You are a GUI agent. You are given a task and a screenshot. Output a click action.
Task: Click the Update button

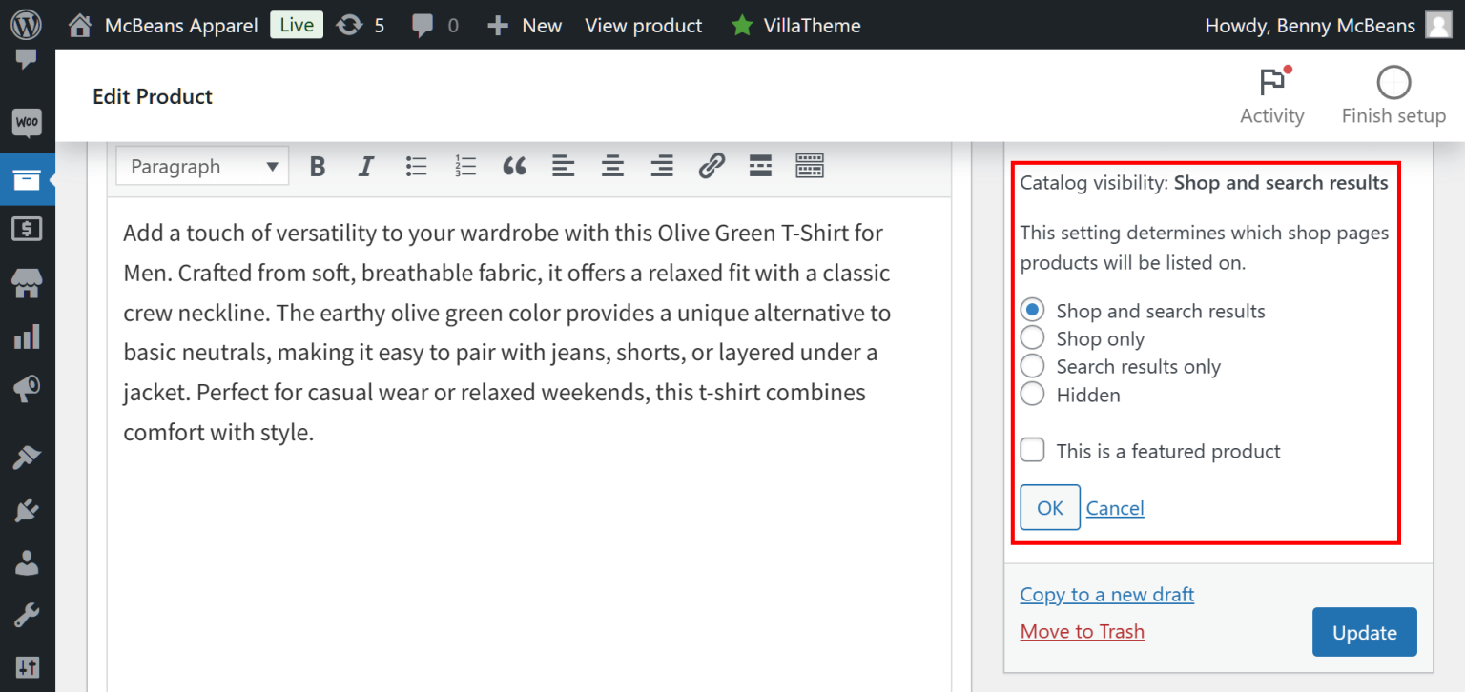(x=1364, y=631)
